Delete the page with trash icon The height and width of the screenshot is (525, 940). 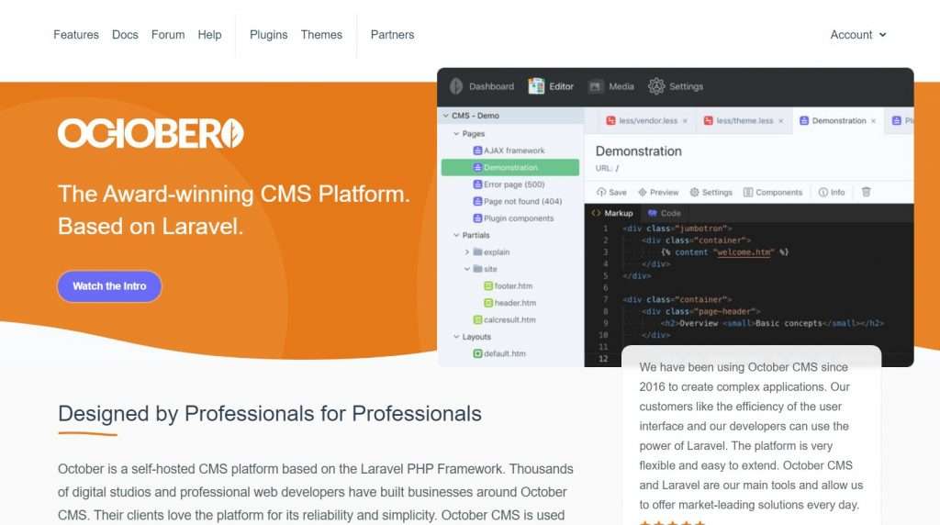coord(867,192)
